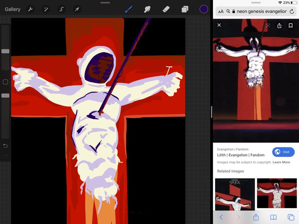Tap the Modify square button in sidebar
Screen dimensions: 299x224
pos(5,82)
